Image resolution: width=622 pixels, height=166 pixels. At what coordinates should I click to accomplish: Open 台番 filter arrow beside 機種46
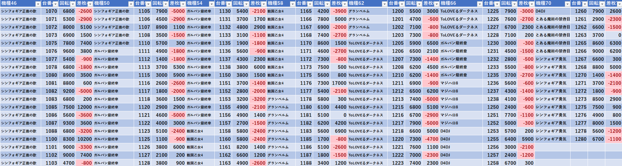tap(55, 4)
